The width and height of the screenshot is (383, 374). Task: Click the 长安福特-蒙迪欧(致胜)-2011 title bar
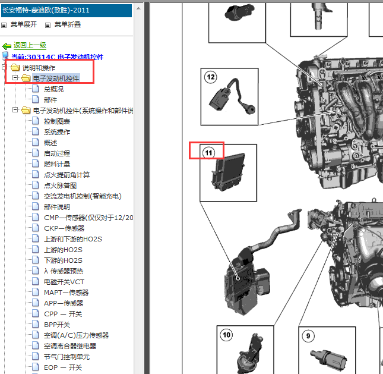tap(66, 10)
